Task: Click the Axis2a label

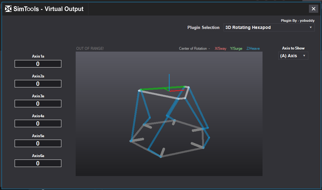Action: (38, 76)
